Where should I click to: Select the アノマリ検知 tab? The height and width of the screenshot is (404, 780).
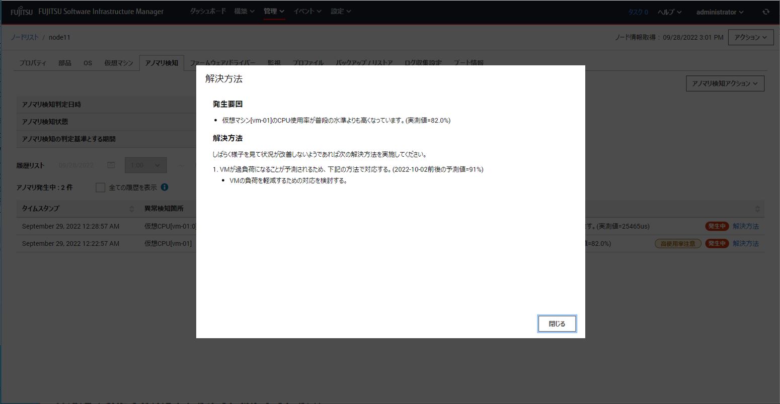coord(162,63)
